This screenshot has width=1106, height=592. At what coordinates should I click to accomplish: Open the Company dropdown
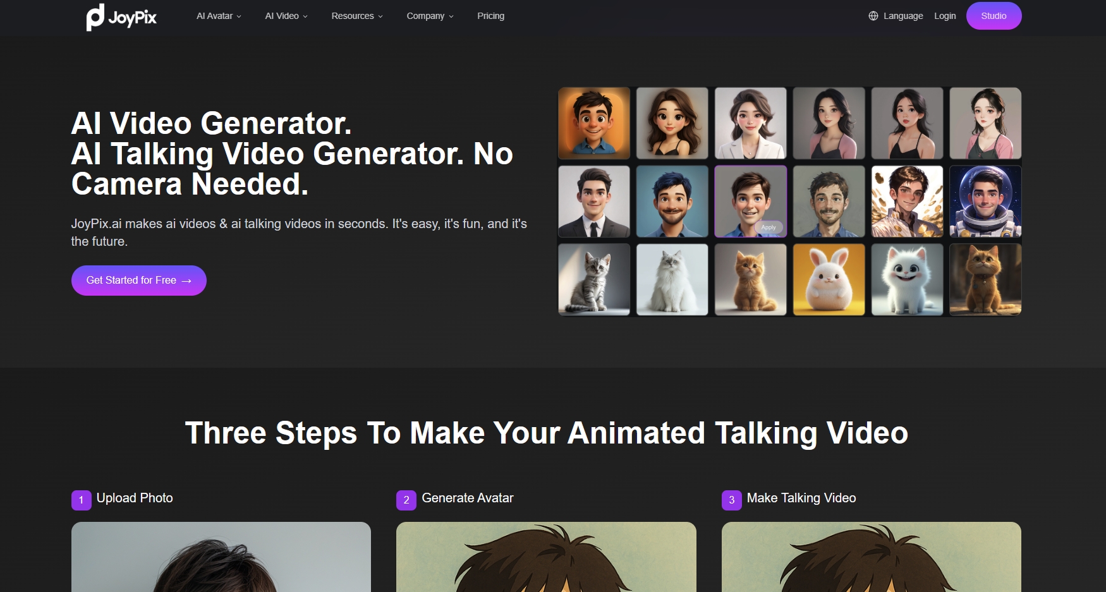[430, 16]
